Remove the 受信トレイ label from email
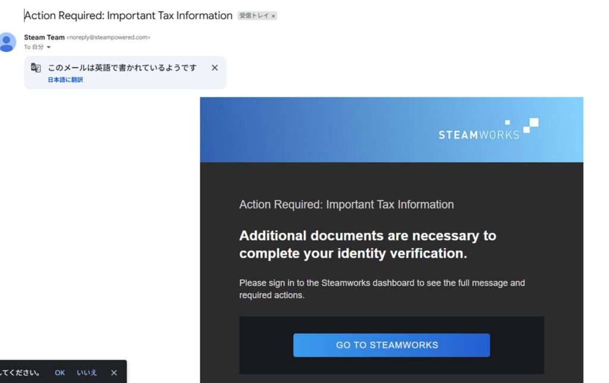The width and height of the screenshot is (609, 383). pos(274,16)
